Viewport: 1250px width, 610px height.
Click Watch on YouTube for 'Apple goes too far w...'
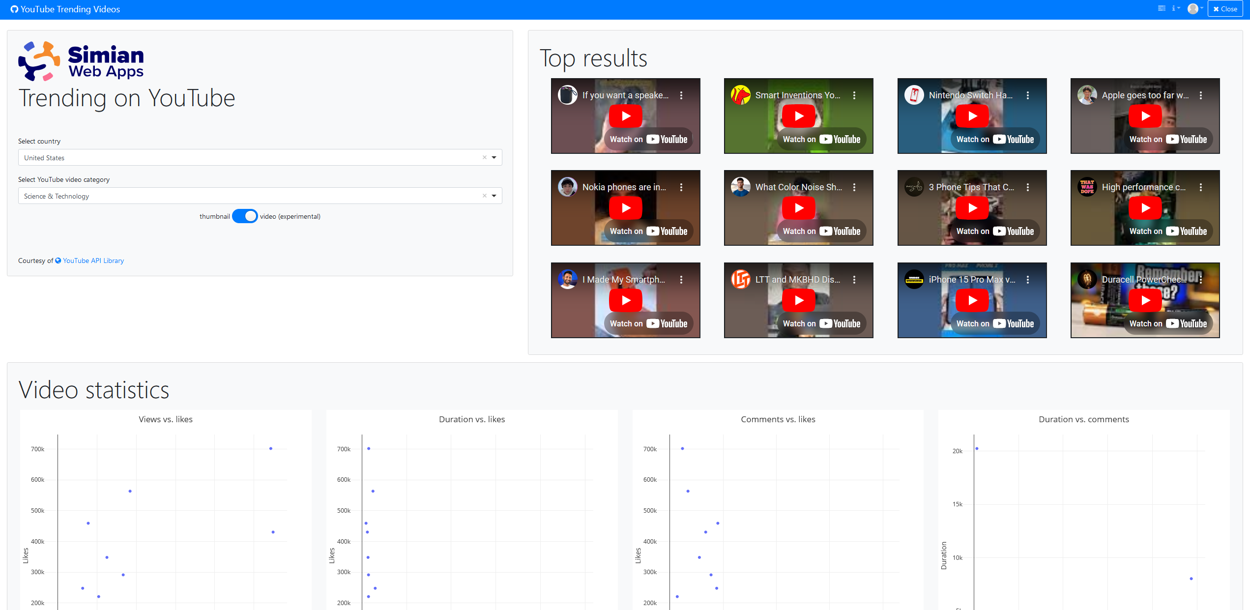point(1168,140)
